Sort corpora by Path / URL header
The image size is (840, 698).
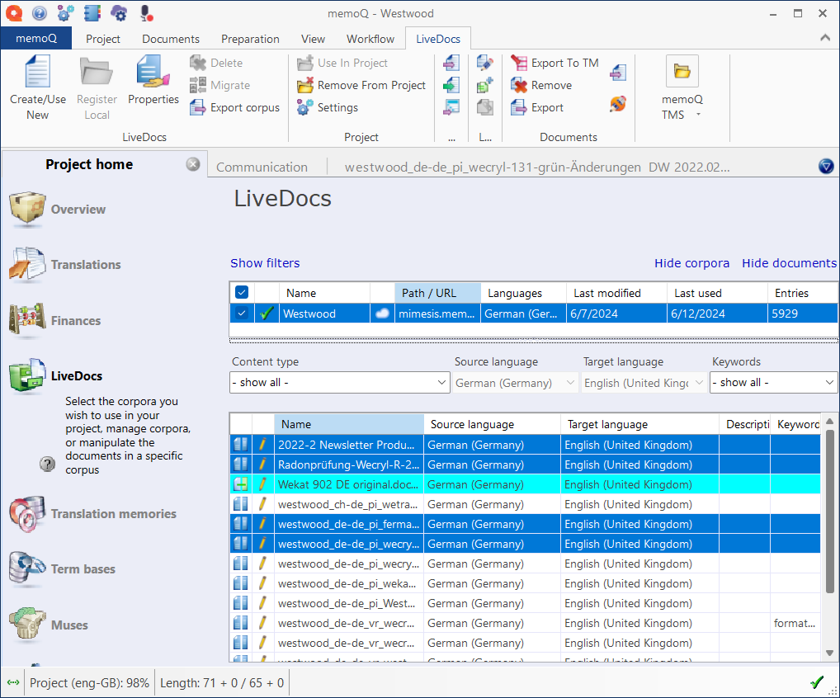click(437, 293)
